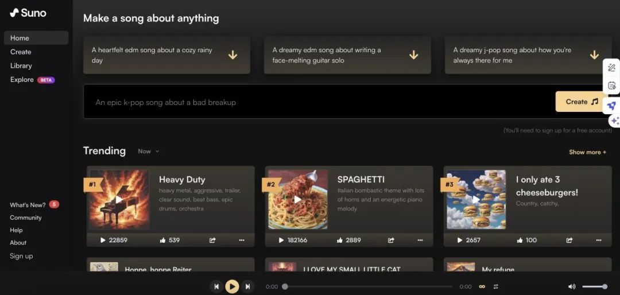This screenshot has height=295, width=620.
Task: Like the SPAGHETTI song with thumbs up
Action: click(x=340, y=240)
